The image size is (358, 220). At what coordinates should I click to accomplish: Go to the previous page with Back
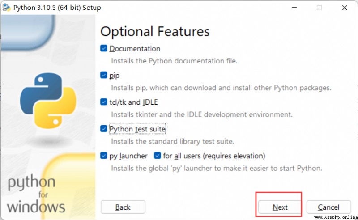123,207
